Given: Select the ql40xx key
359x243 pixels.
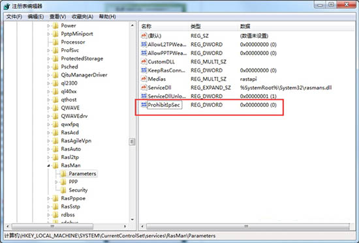Looking at the screenshot, I should click(69, 91).
